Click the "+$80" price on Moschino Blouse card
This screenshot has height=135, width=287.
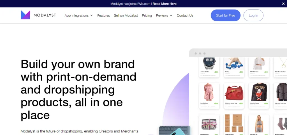[266, 104]
